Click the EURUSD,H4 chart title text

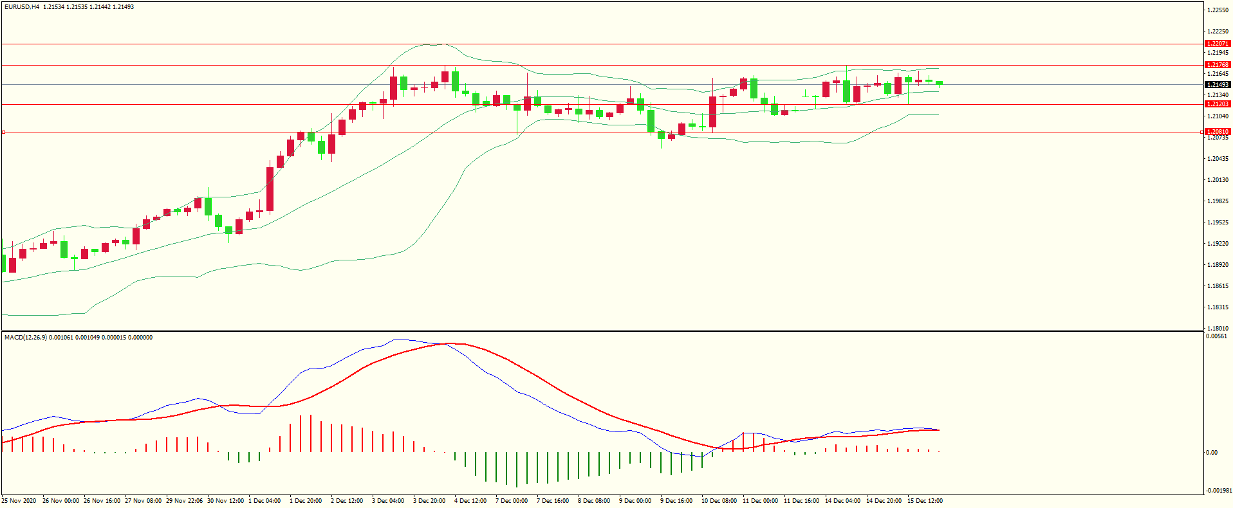click(22, 7)
